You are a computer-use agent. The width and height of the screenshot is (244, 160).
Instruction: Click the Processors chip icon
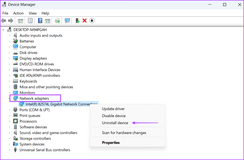[15, 121]
